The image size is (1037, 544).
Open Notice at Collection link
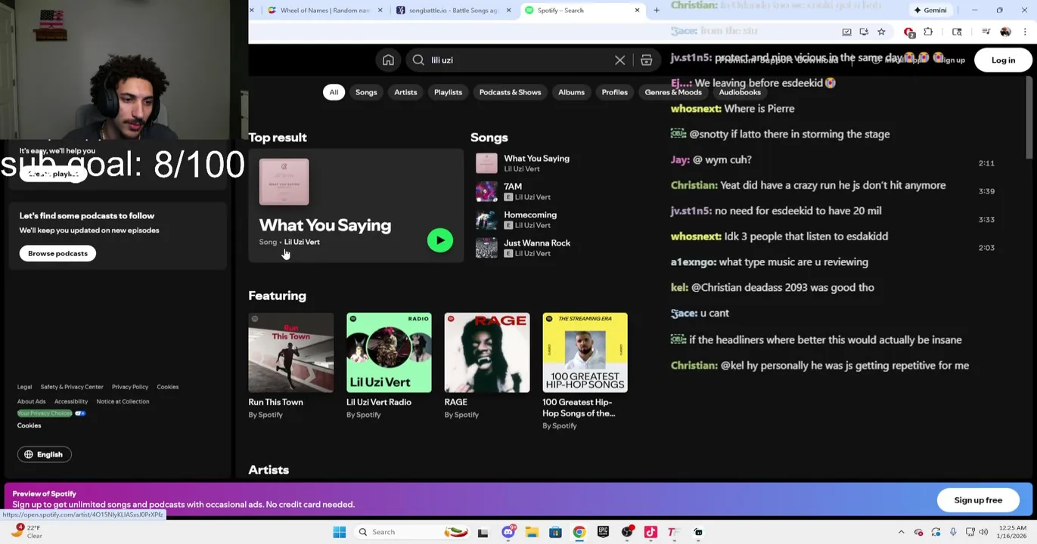(x=123, y=402)
